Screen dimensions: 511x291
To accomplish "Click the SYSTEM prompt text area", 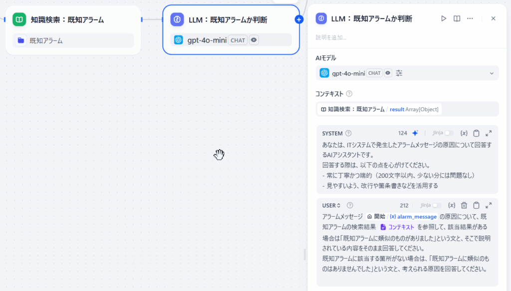I will [407, 165].
